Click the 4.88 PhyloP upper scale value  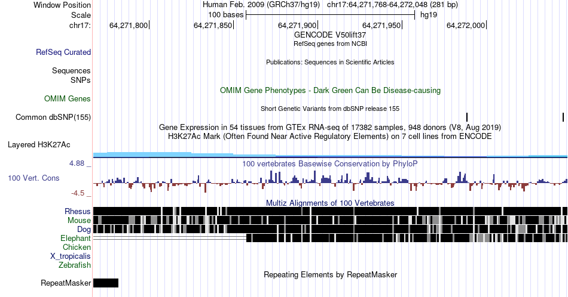[x=77, y=163]
